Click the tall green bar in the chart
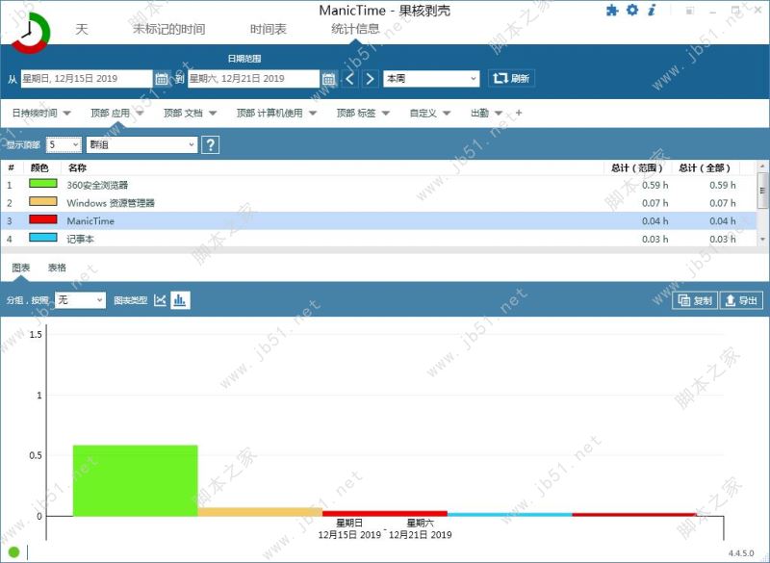 [x=135, y=480]
